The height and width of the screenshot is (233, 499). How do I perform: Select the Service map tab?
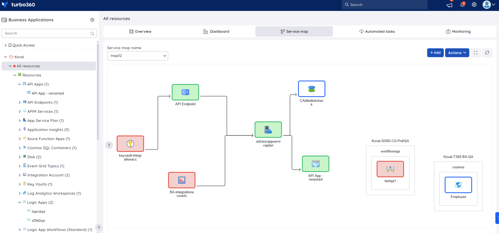294,31
